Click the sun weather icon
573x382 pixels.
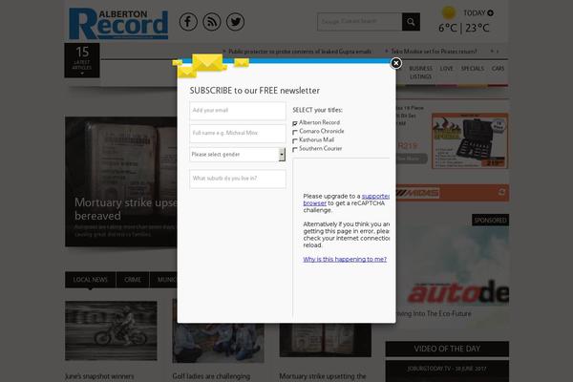(x=449, y=12)
